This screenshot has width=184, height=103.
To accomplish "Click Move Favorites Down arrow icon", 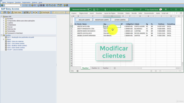I will pos(34,12).
